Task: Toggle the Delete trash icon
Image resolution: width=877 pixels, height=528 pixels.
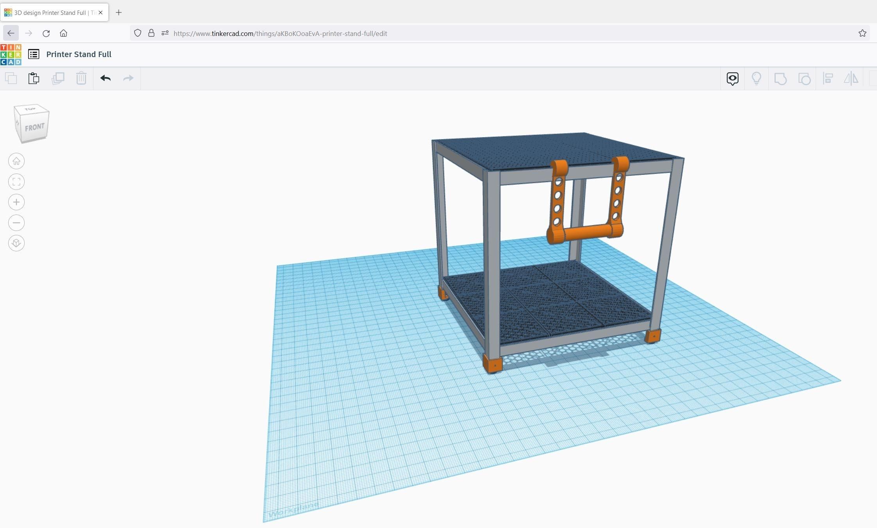Action: click(81, 78)
